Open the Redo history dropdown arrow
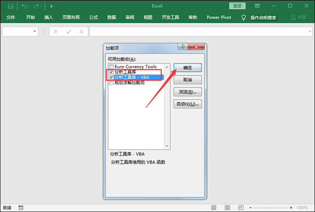This screenshot has height=212, width=315. pyautogui.click(x=41, y=6)
